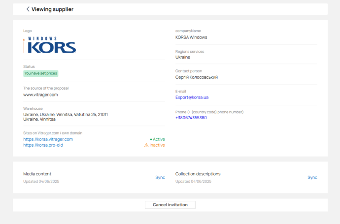Click the www.vitrager.com proposal source text
Image resolution: width=340 pixels, height=224 pixels.
40,95
